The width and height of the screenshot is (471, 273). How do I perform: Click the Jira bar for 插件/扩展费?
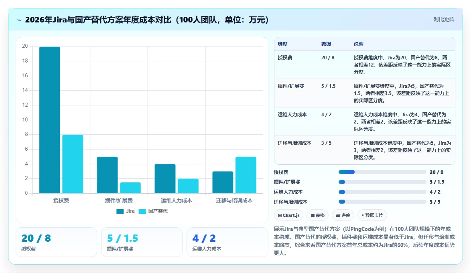(x=107, y=175)
